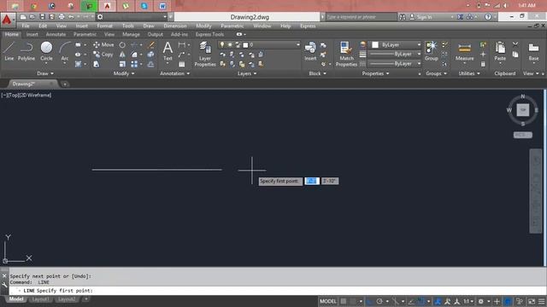Viewport: 547px width, 307px height.
Task: Toggle hardware acceleration circle in status bar
Action: [x=508, y=301]
